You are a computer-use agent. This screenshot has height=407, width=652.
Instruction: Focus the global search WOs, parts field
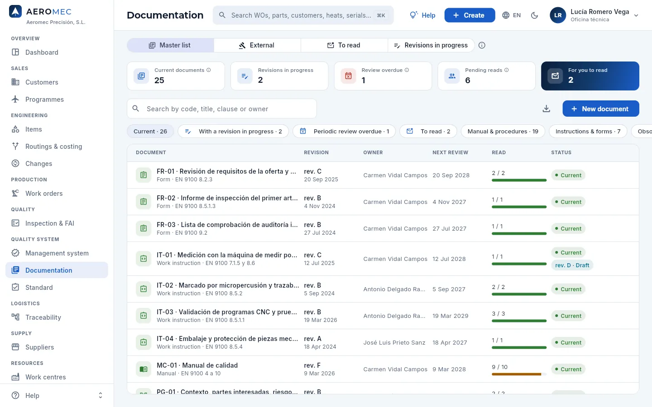click(x=303, y=15)
